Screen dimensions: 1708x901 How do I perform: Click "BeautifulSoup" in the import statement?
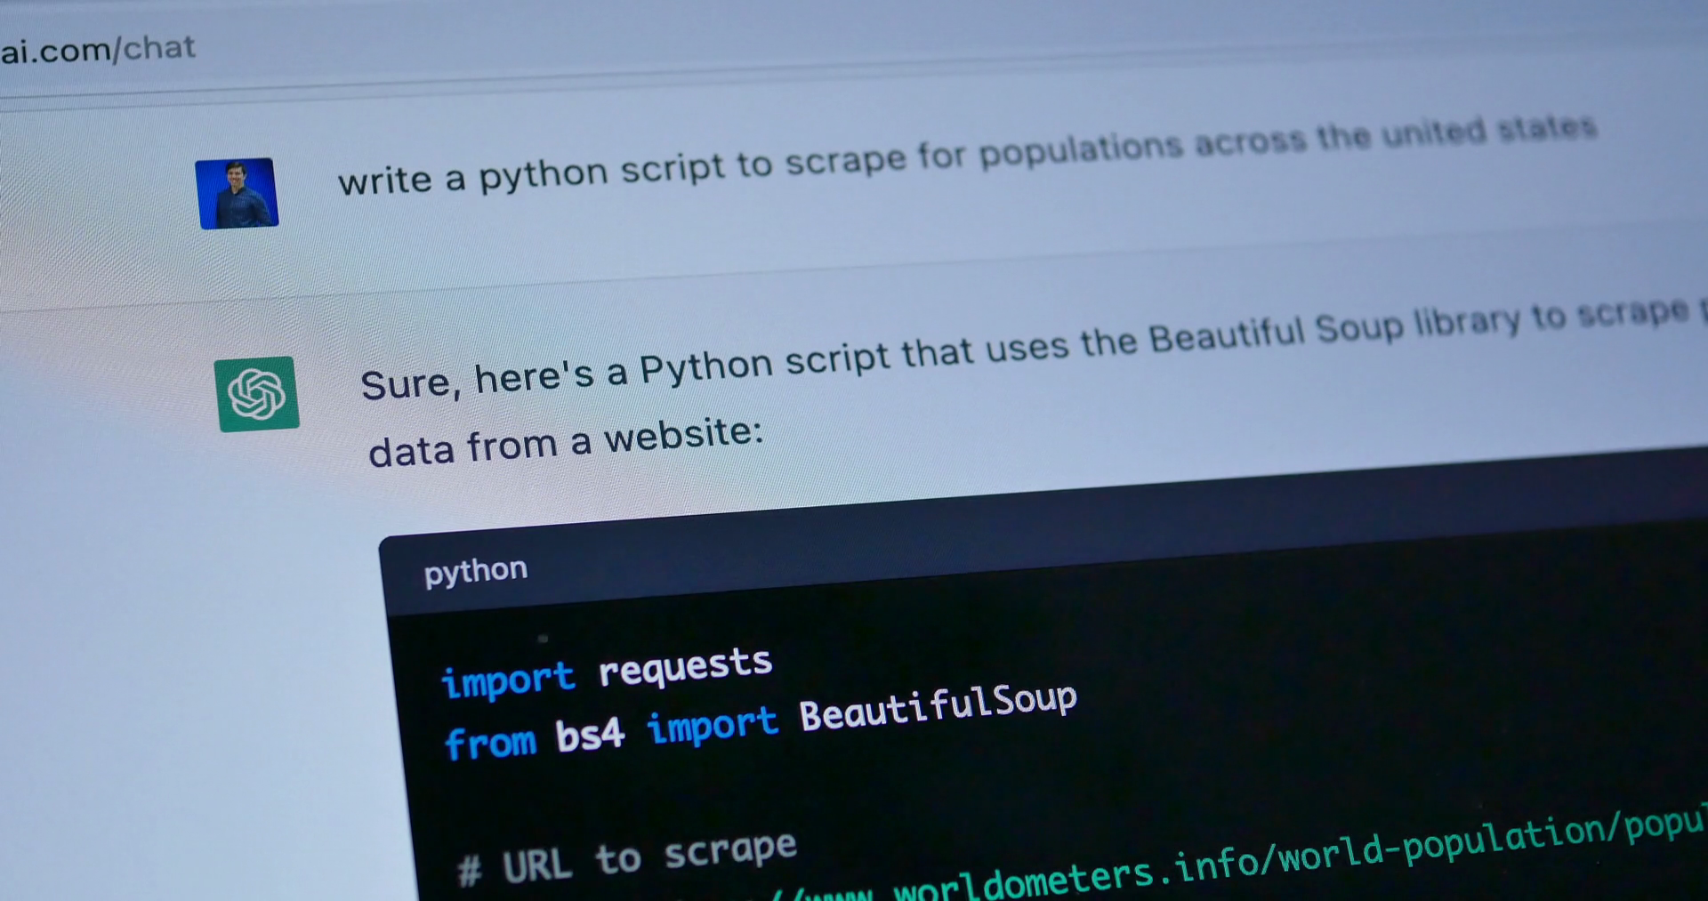(x=938, y=707)
